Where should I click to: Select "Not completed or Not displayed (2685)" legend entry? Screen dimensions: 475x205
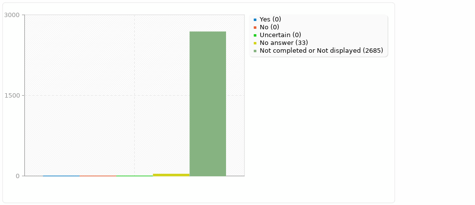click(x=321, y=51)
